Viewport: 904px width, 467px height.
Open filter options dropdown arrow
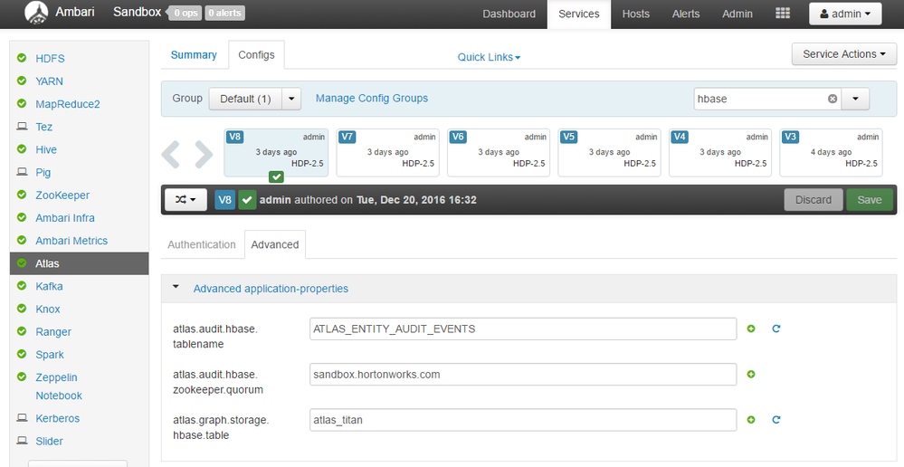click(855, 99)
